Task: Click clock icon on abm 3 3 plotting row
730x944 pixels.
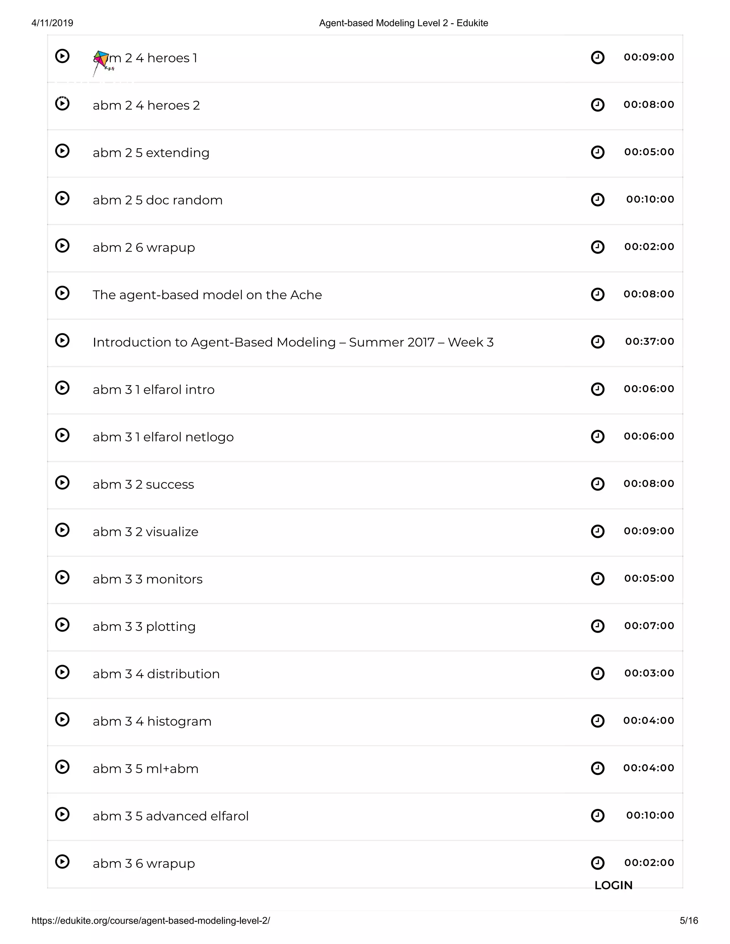Action: tap(597, 626)
